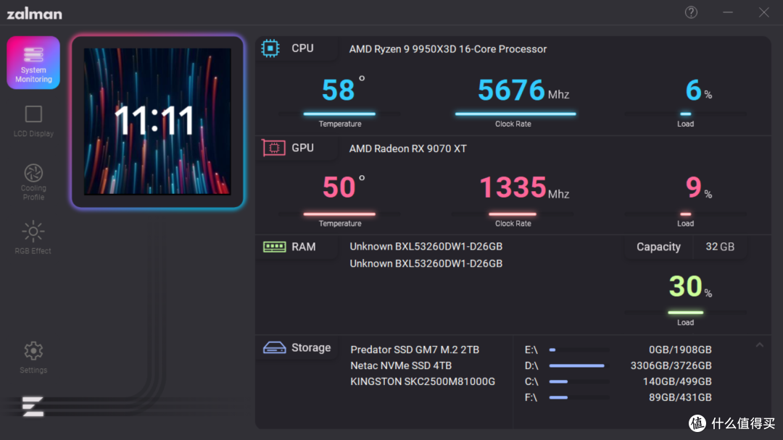The image size is (783, 440).
Task: Click the 32 GB capacity value
Action: (720, 247)
